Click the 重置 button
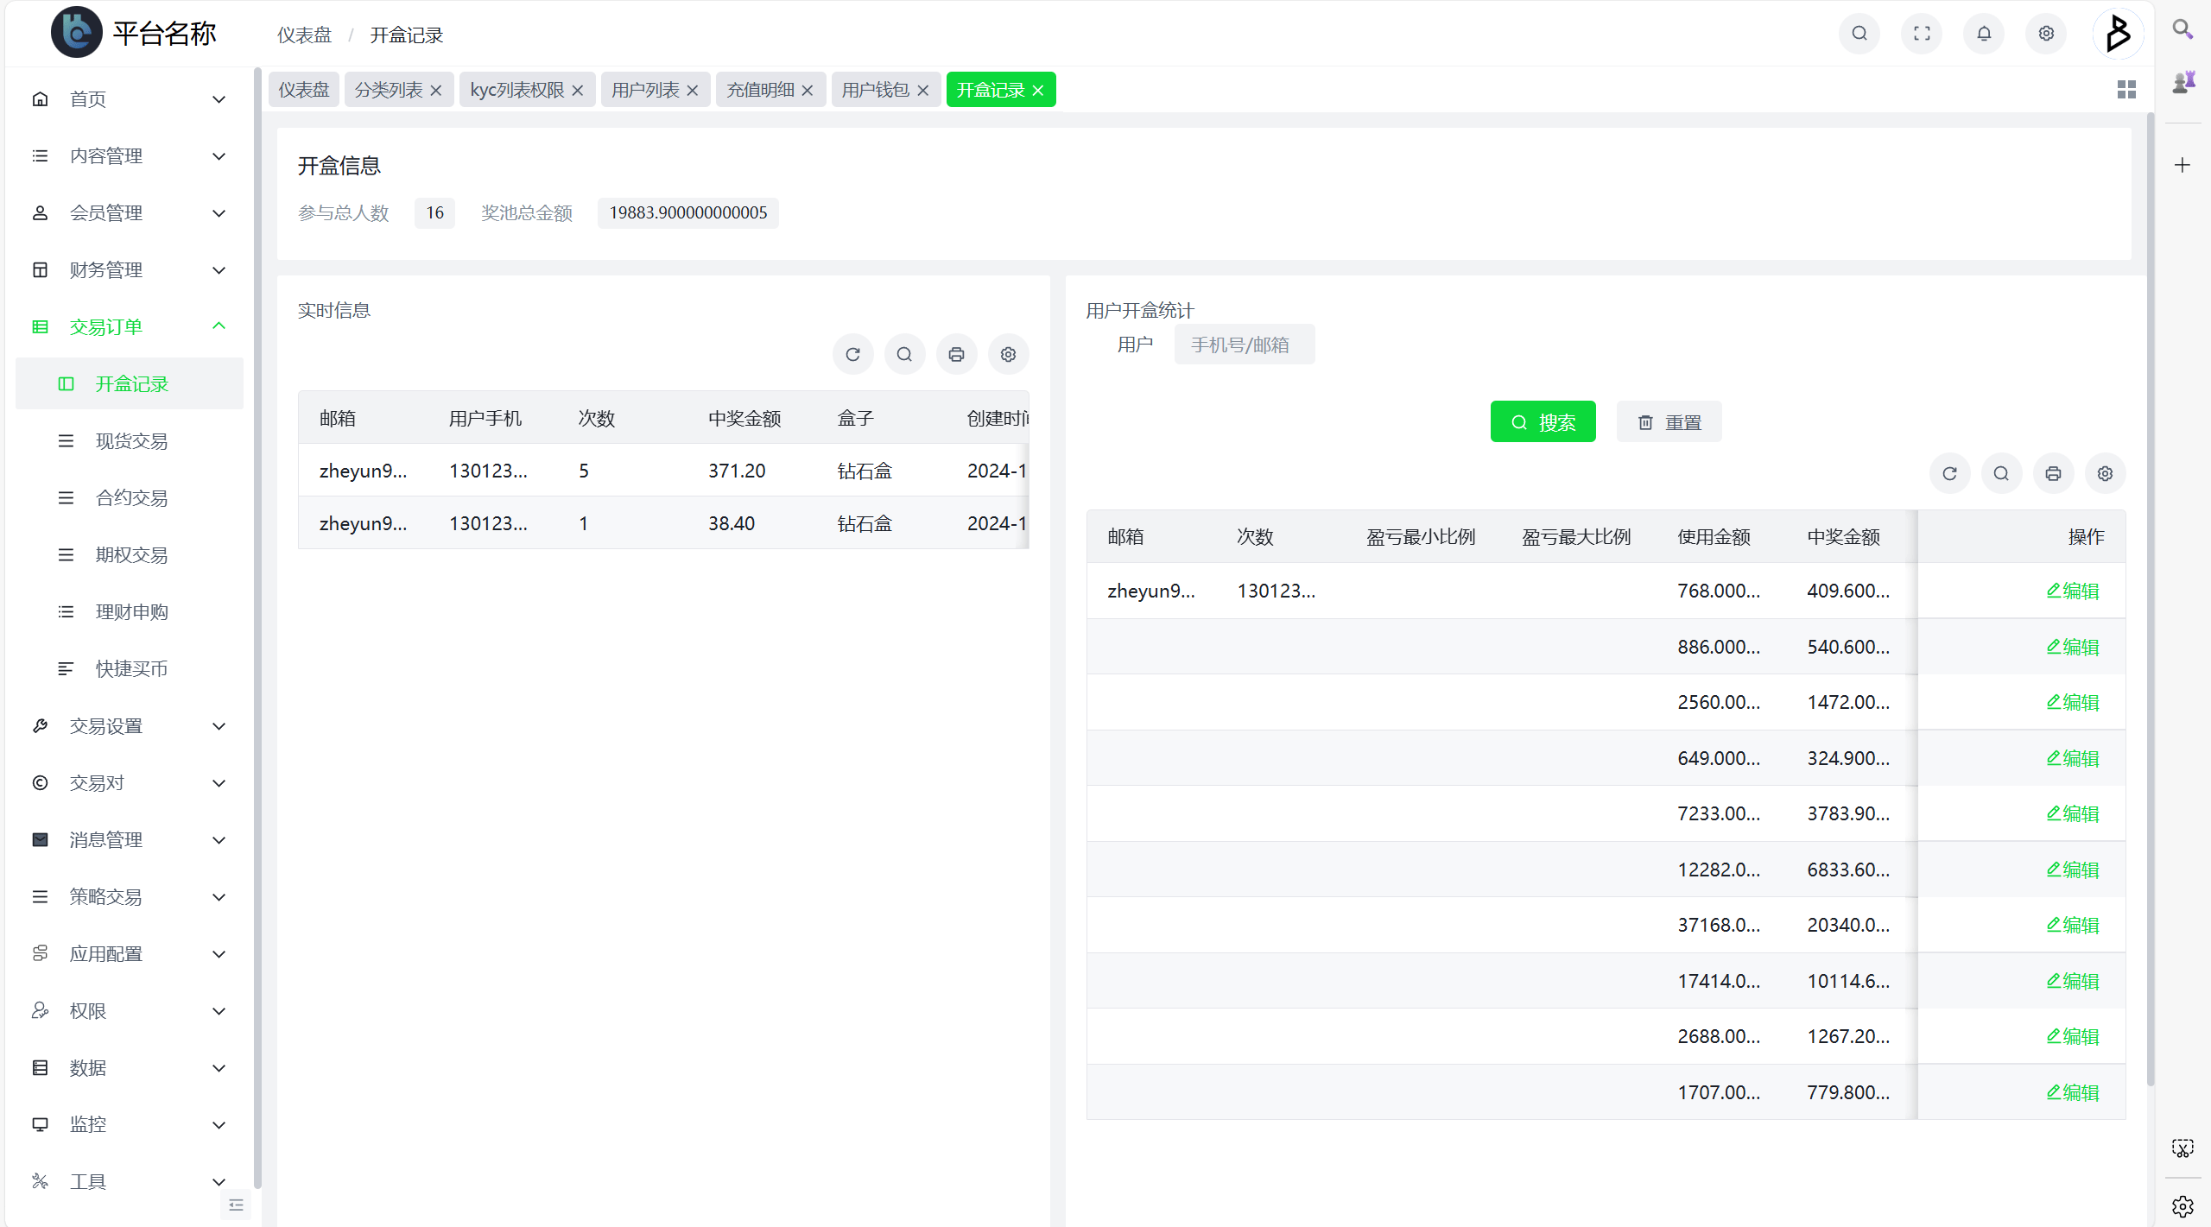Image resolution: width=2211 pixels, height=1227 pixels. coord(1669,422)
